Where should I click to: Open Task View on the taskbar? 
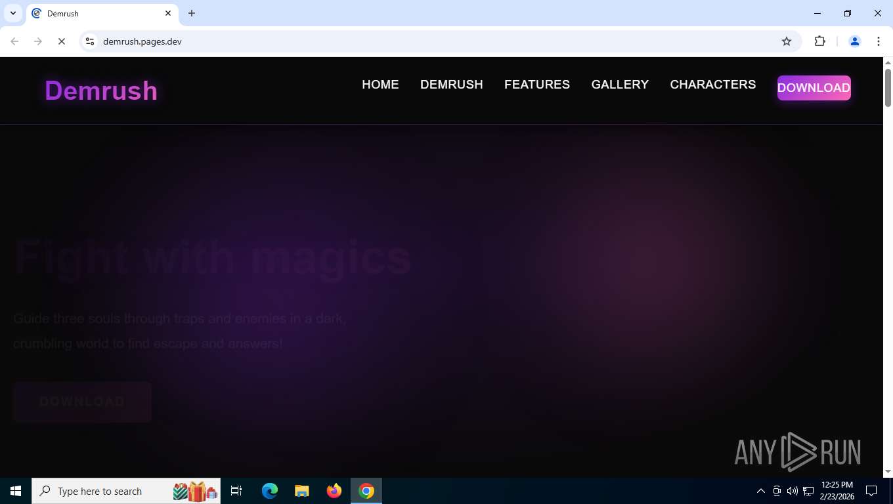pos(236,491)
